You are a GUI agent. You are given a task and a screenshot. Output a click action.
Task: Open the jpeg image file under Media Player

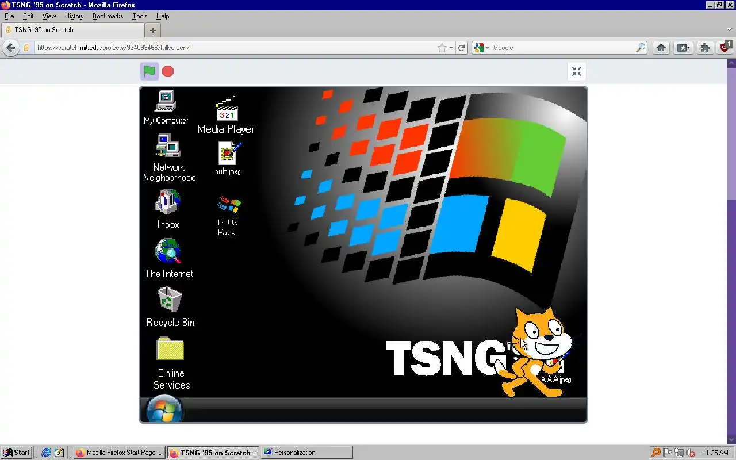[x=228, y=159]
